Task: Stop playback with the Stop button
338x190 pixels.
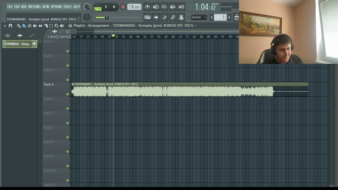Action: (114, 7)
